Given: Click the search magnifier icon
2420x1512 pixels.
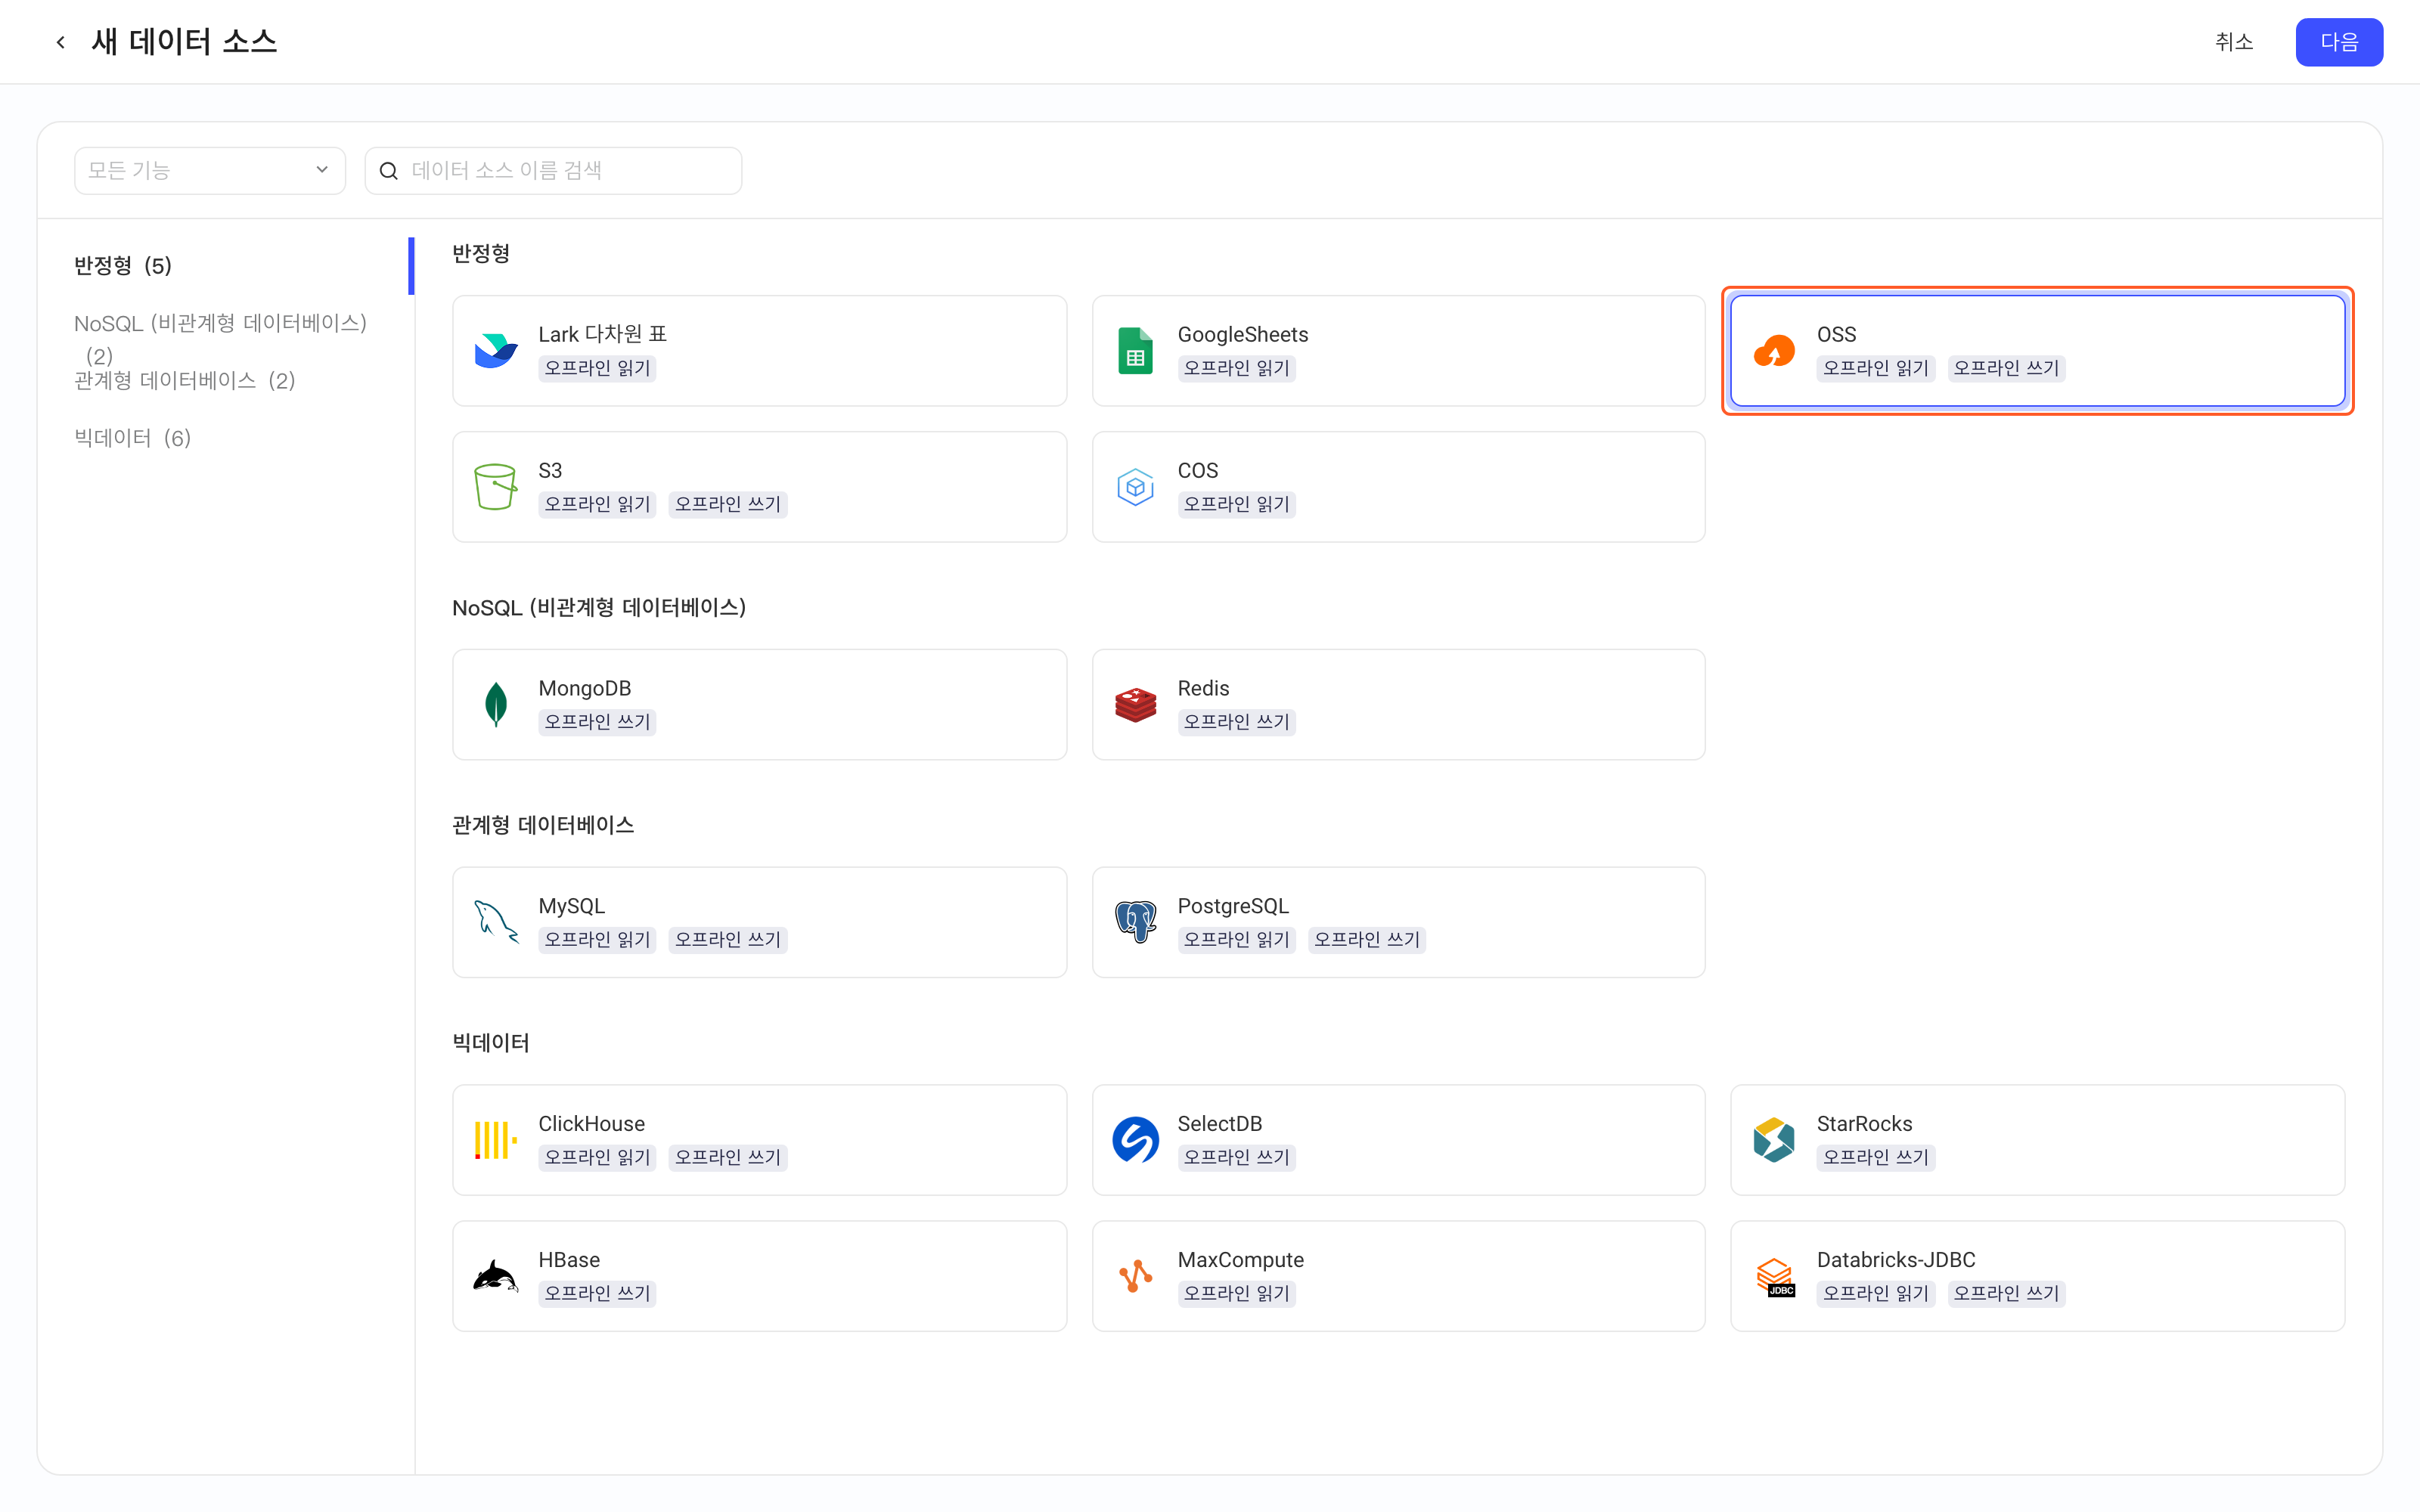Looking at the screenshot, I should 389,171.
